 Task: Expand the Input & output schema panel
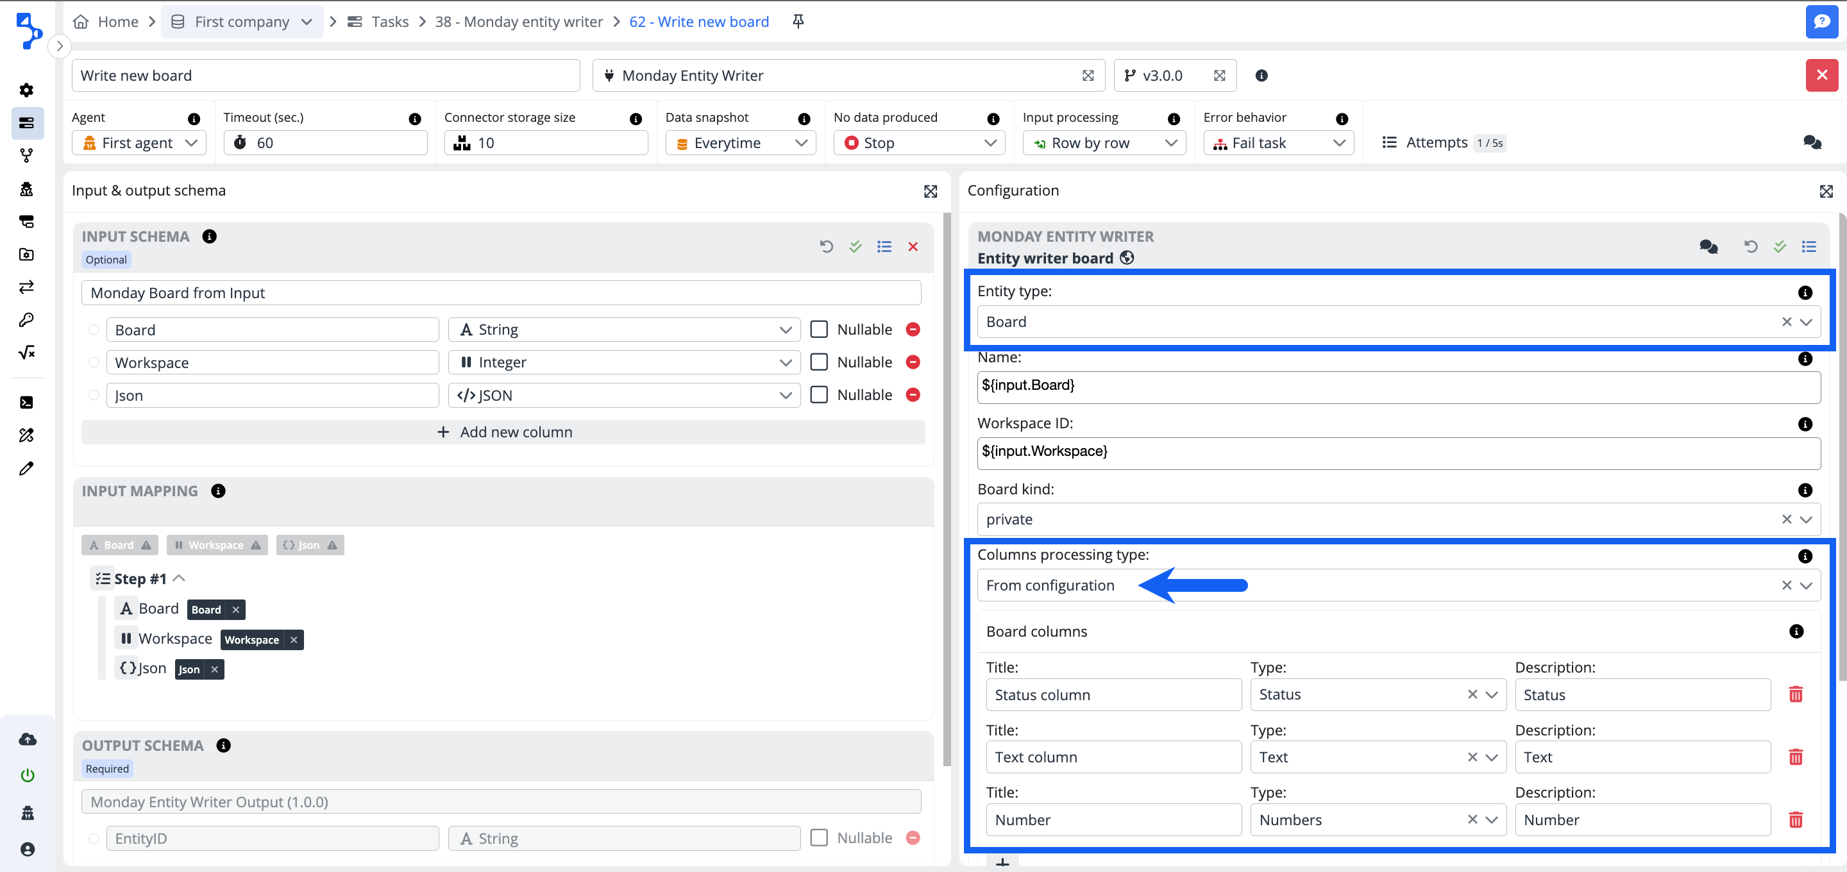(x=930, y=191)
